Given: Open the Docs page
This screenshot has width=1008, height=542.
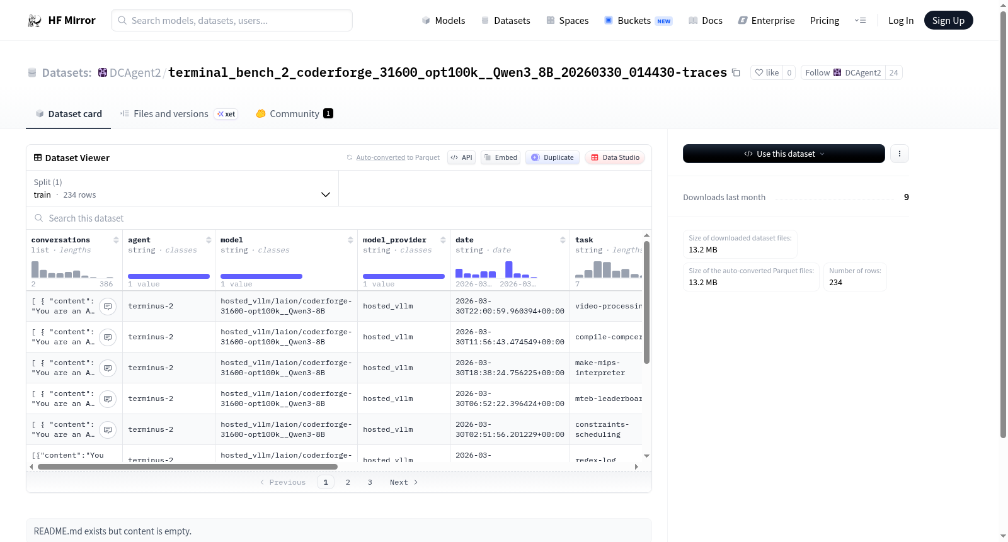Looking at the screenshot, I should (x=706, y=21).
